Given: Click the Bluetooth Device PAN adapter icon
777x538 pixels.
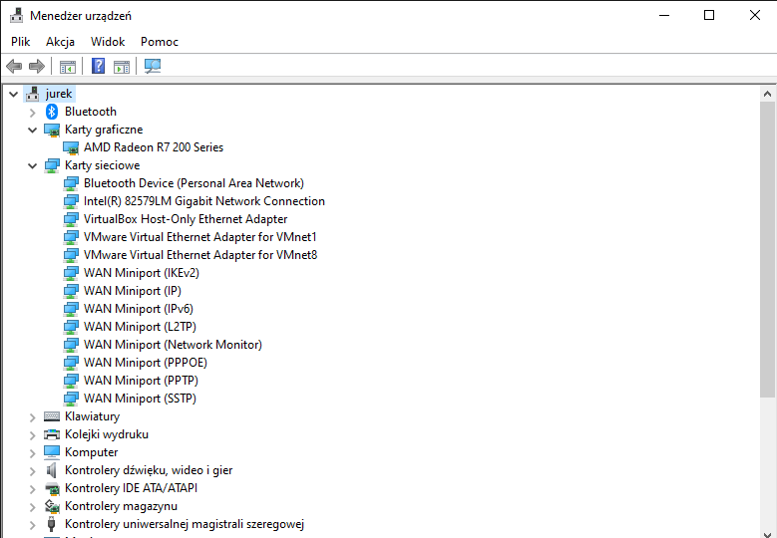Looking at the screenshot, I should coord(71,183).
